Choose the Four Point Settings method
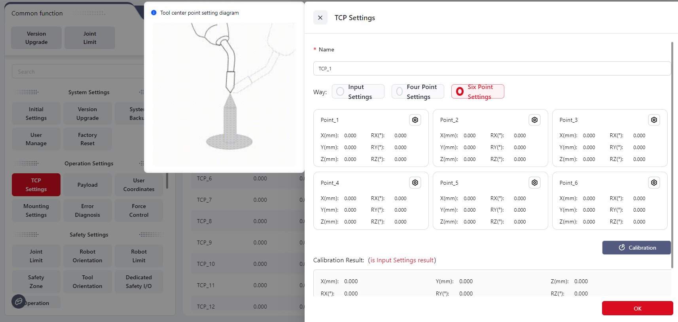 pos(400,92)
